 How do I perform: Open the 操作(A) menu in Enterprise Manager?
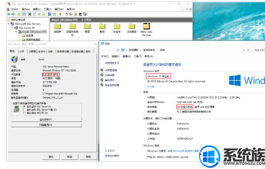(26, 9)
